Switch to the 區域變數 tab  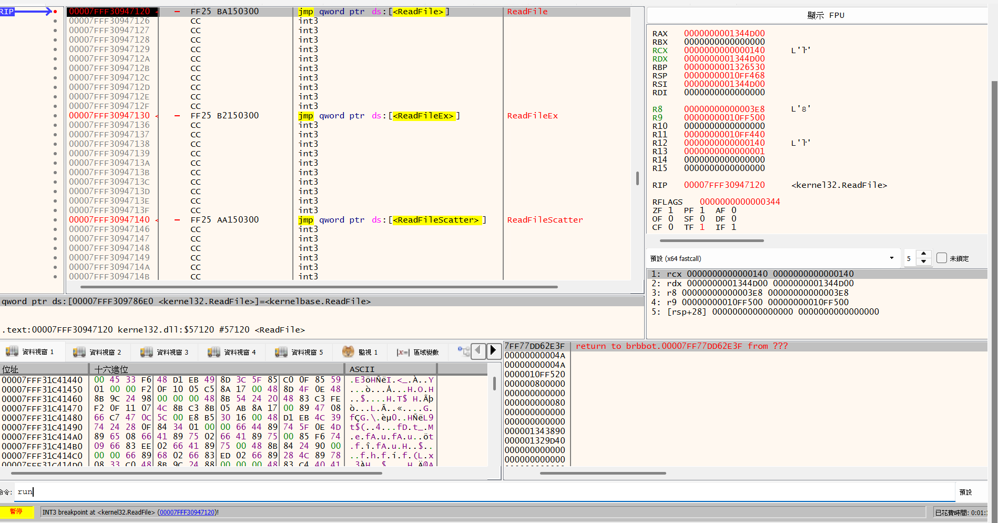pyautogui.click(x=425, y=352)
